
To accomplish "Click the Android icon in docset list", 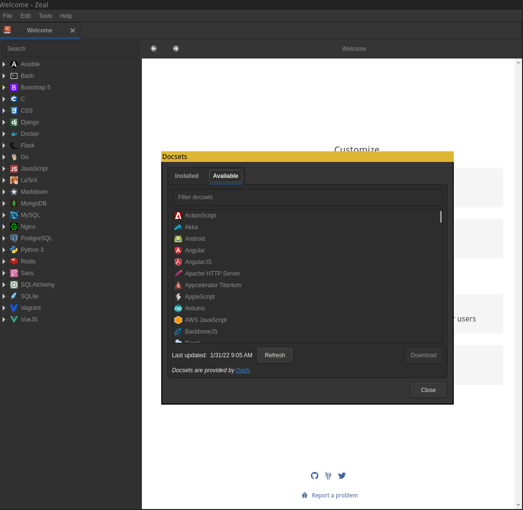I will pyautogui.click(x=178, y=239).
